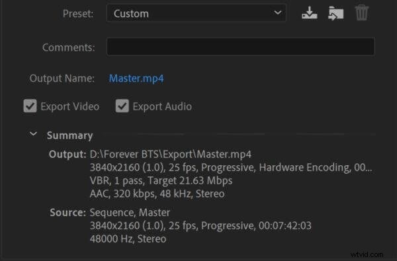Click the Delete Preset trash icon
This screenshot has height=261, width=397.
pyautogui.click(x=361, y=13)
